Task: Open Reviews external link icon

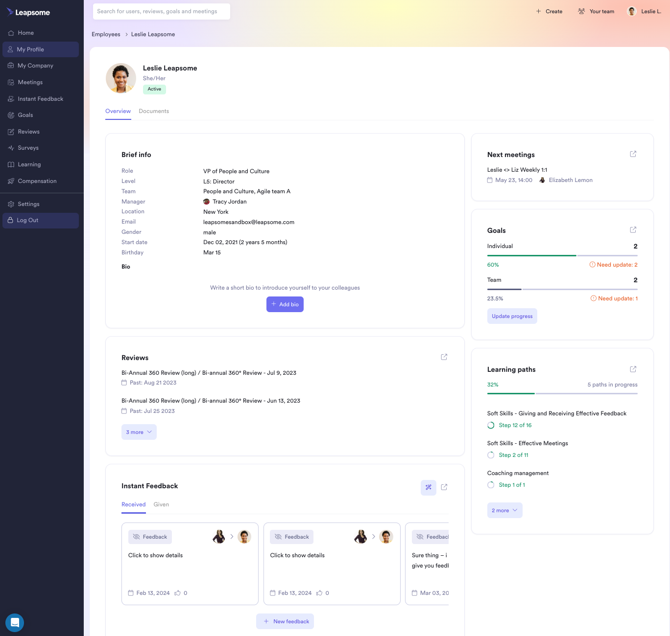Action: (444, 357)
